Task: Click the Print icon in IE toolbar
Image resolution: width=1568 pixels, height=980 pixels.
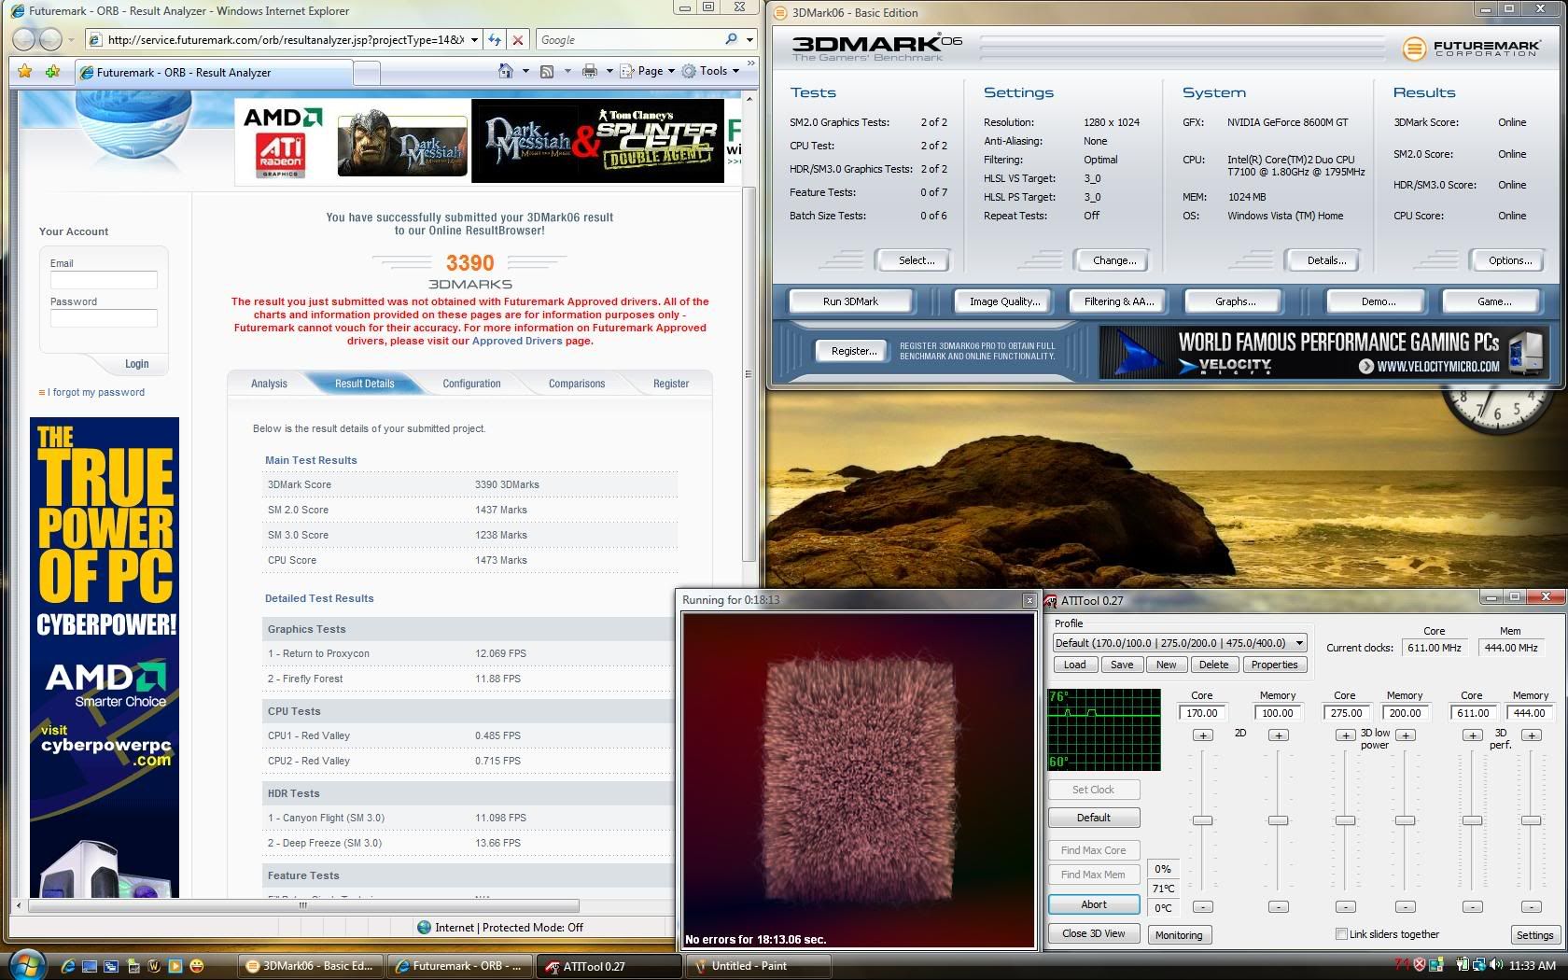Action: 589,71
